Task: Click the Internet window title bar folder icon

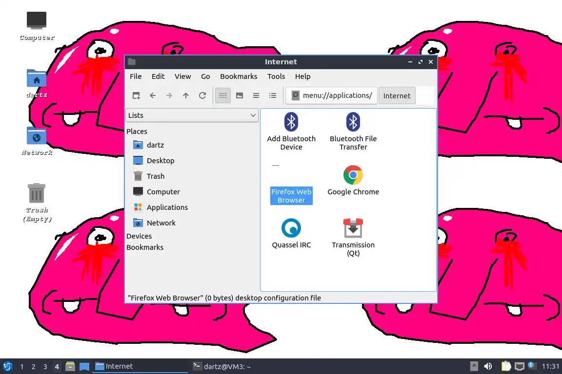Action: coord(132,61)
